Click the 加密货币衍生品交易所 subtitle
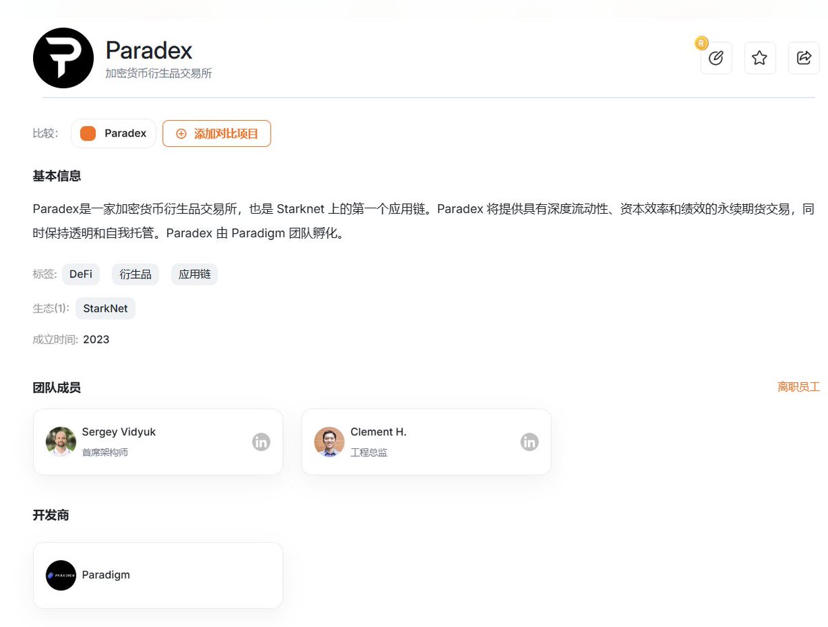 click(x=159, y=73)
